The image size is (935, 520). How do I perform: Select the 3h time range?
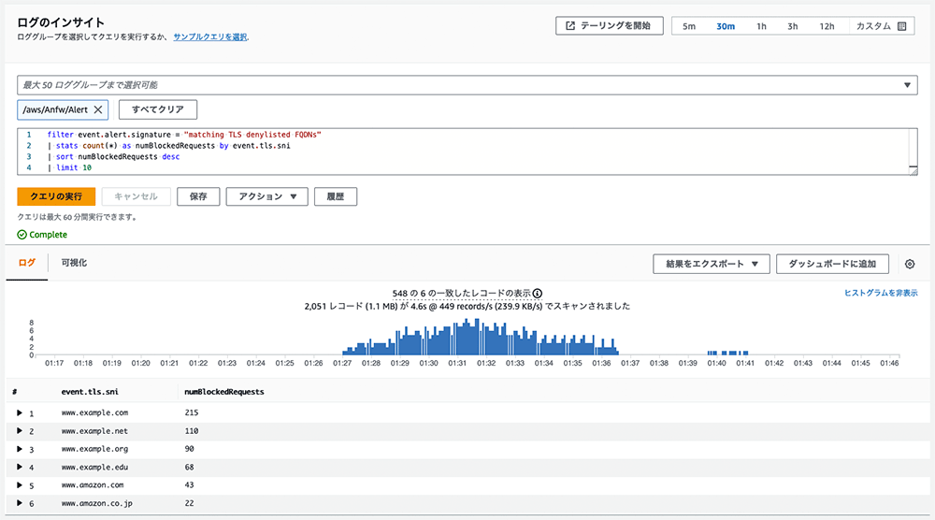click(x=793, y=26)
